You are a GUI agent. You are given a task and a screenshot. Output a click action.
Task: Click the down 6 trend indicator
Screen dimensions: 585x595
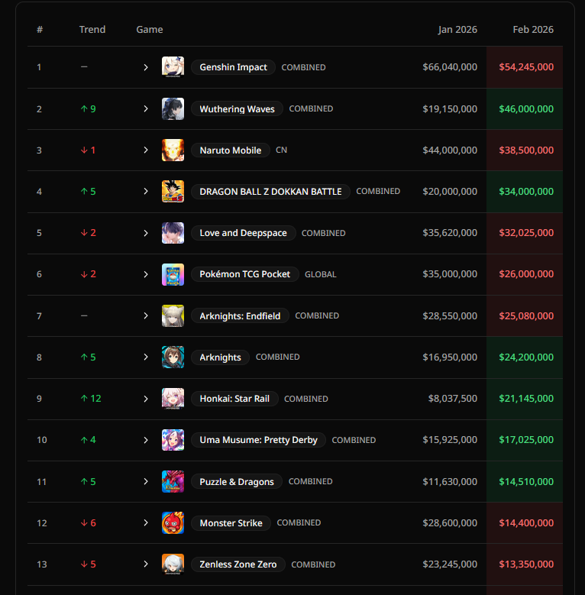[88, 523]
